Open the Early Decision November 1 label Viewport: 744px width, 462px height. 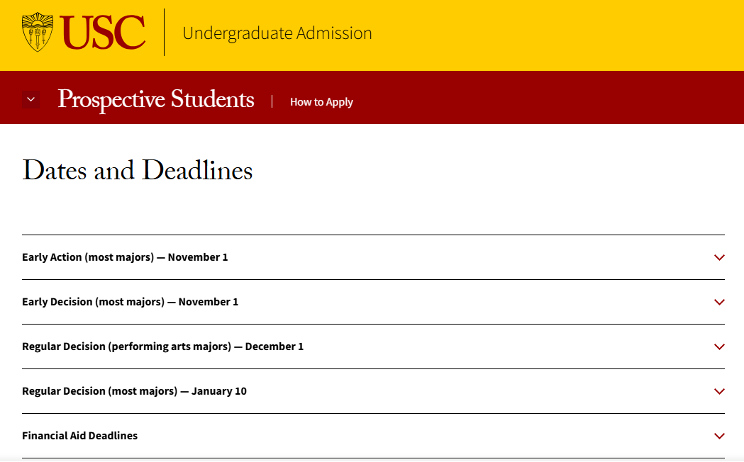click(x=130, y=302)
